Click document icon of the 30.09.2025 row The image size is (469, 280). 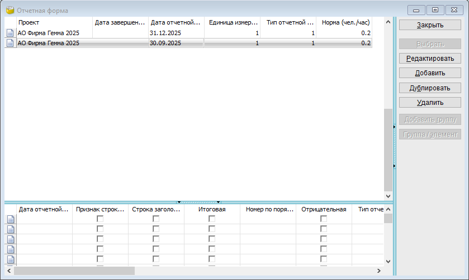[10, 43]
